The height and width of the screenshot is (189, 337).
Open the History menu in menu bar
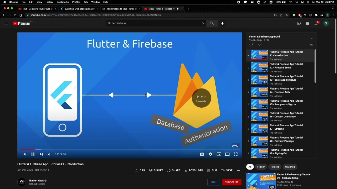click(x=49, y=2)
